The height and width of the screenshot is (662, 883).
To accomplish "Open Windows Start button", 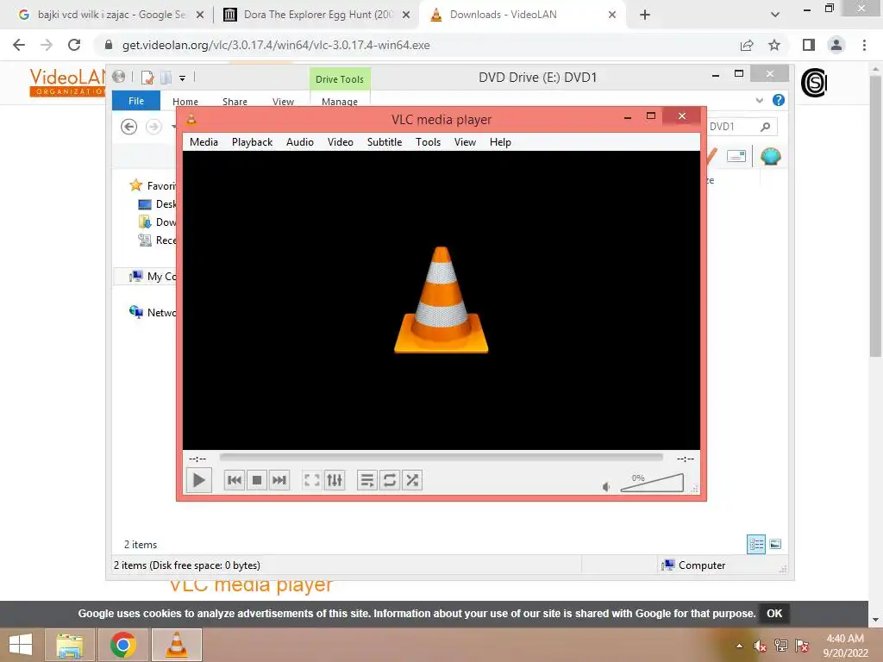I will click(x=21, y=645).
